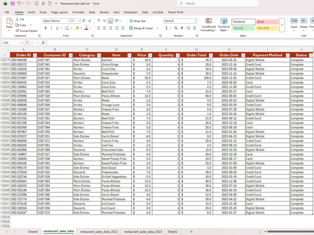Apply percent style

pos(176,28)
